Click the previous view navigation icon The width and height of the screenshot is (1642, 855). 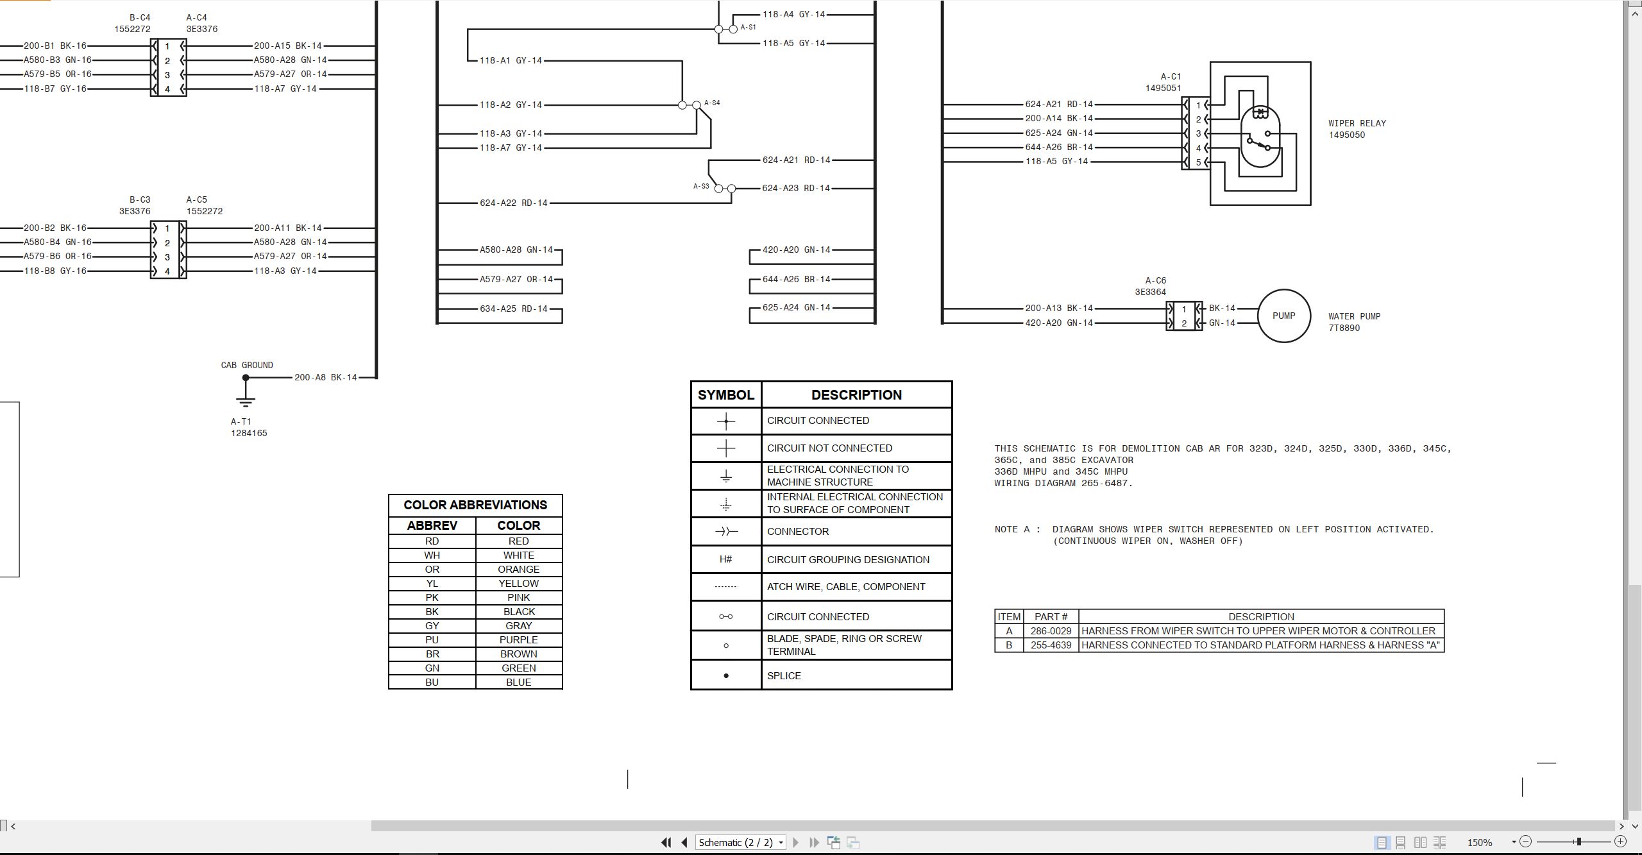point(833,842)
